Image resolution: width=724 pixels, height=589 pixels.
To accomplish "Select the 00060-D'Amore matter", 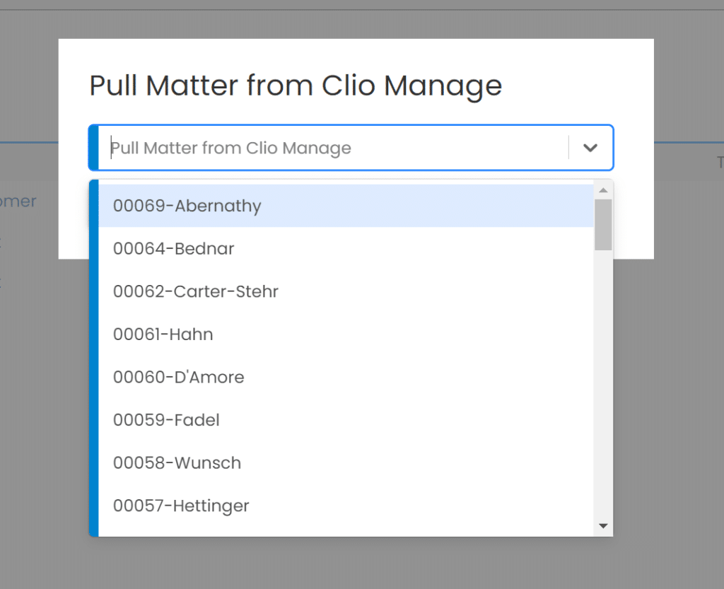I will click(x=178, y=377).
